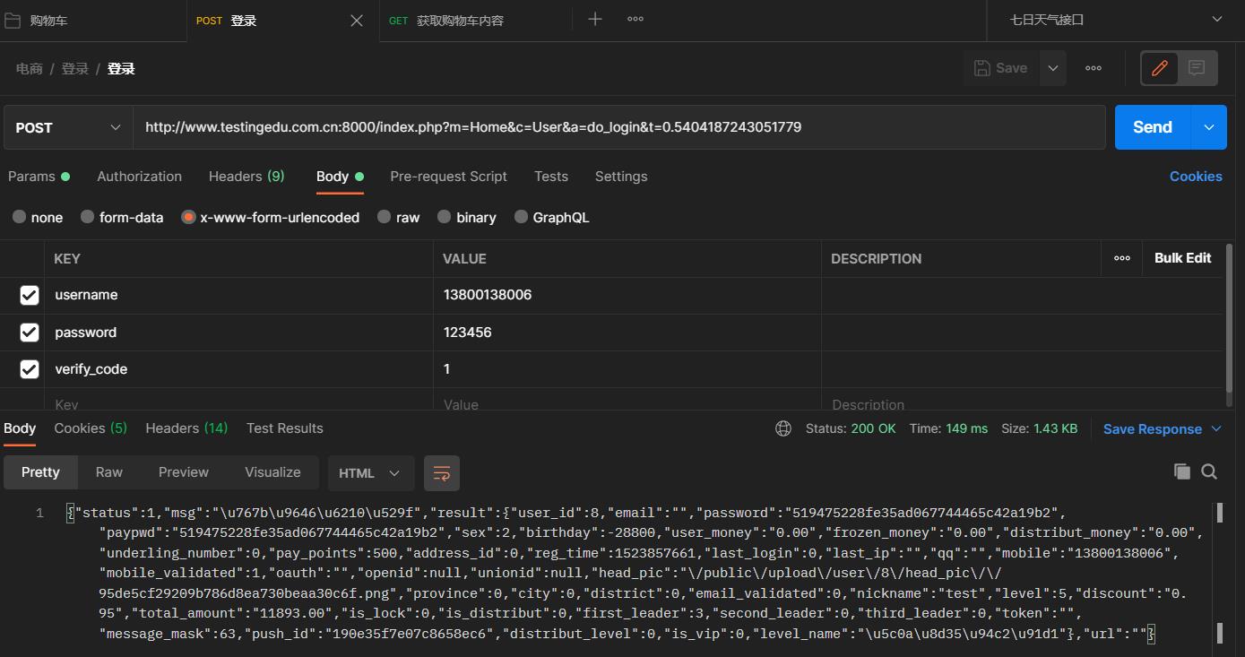Click the Time: 149 ms indicator

[948, 428]
